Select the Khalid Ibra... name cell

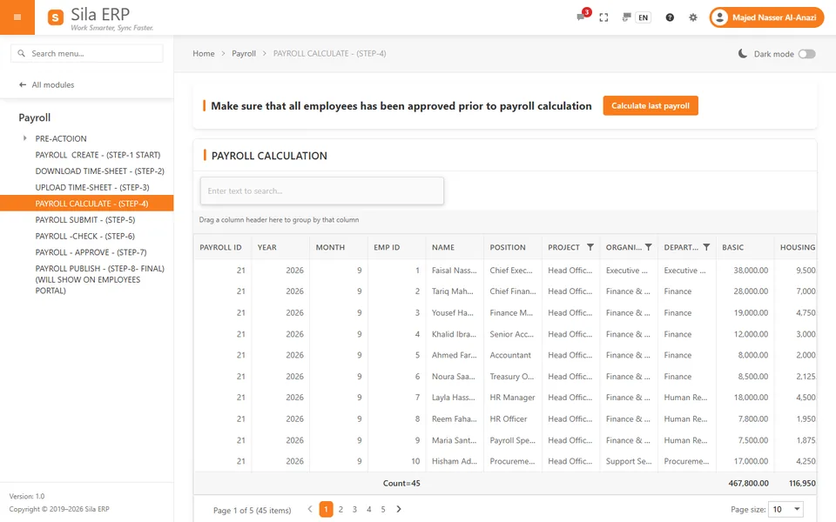click(455, 334)
